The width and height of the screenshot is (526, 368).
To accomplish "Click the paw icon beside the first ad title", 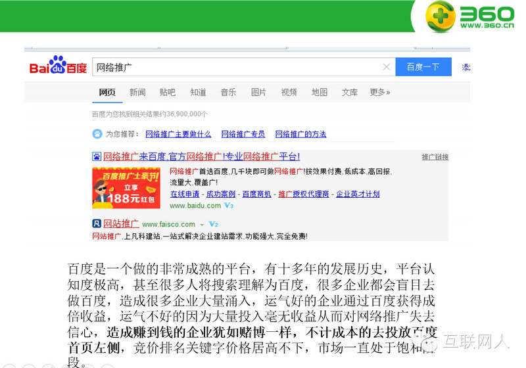I will (97, 156).
